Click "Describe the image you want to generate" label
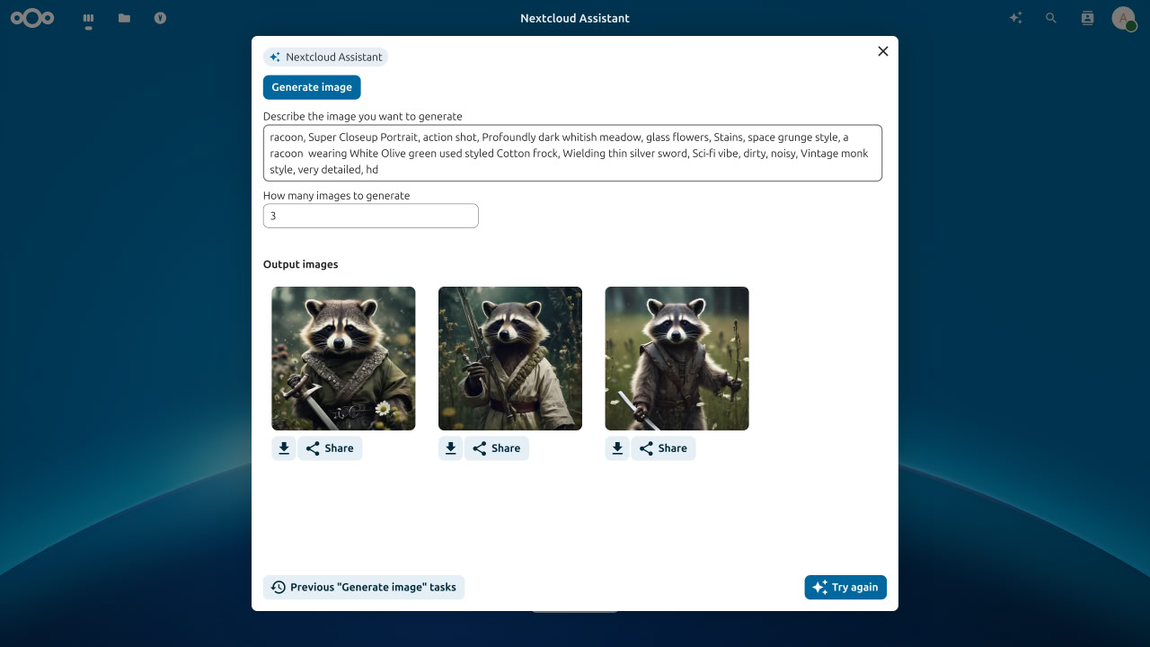The height and width of the screenshot is (647, 1150). (x=363, y=116)
